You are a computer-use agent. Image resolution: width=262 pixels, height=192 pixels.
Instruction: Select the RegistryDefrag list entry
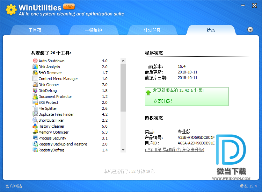[x=70, y=150]
